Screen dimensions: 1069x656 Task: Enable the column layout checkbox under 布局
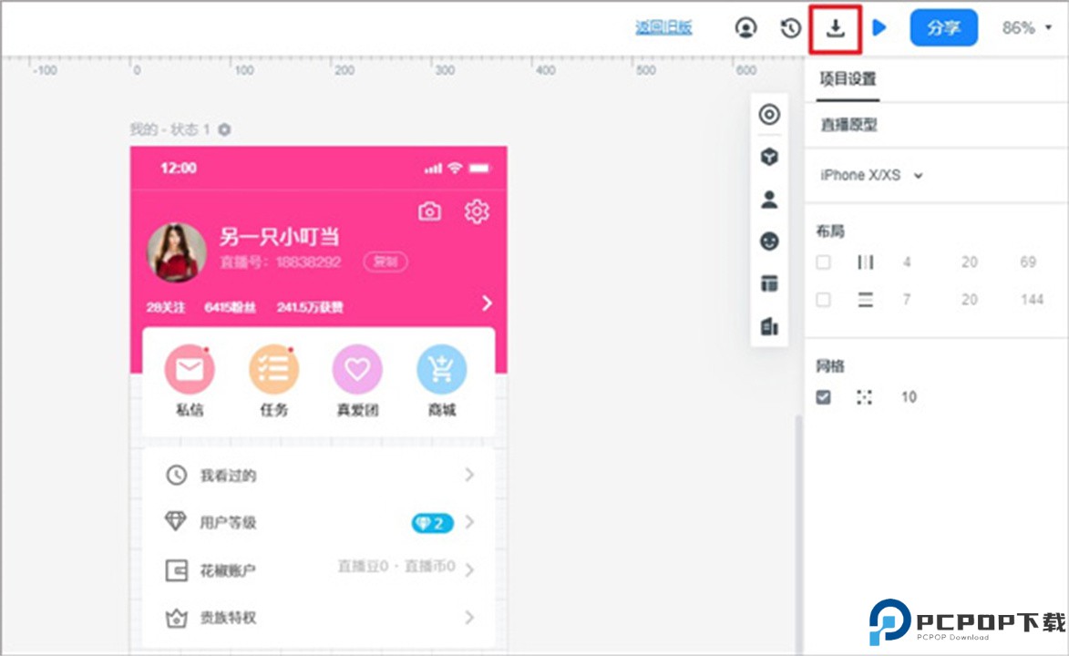823,261
